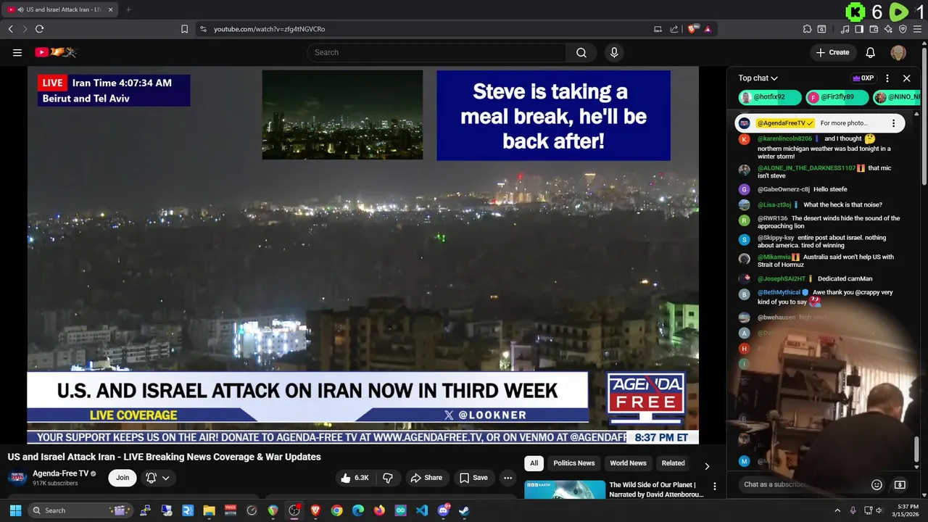This screenshot has height=522, width=928.
Task: Like the video with thumbs up
Action: 355,478
